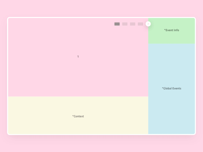Click the rightmost toolbar rectangle near Event Info
This screenshot has height=152, width=203.
click(x=140, y=24)
